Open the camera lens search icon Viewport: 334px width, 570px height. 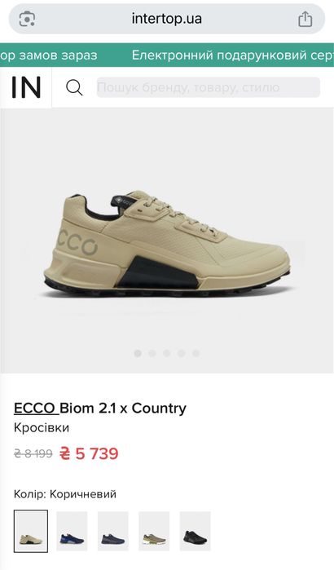pyautogui.click(x=27, y=19)
